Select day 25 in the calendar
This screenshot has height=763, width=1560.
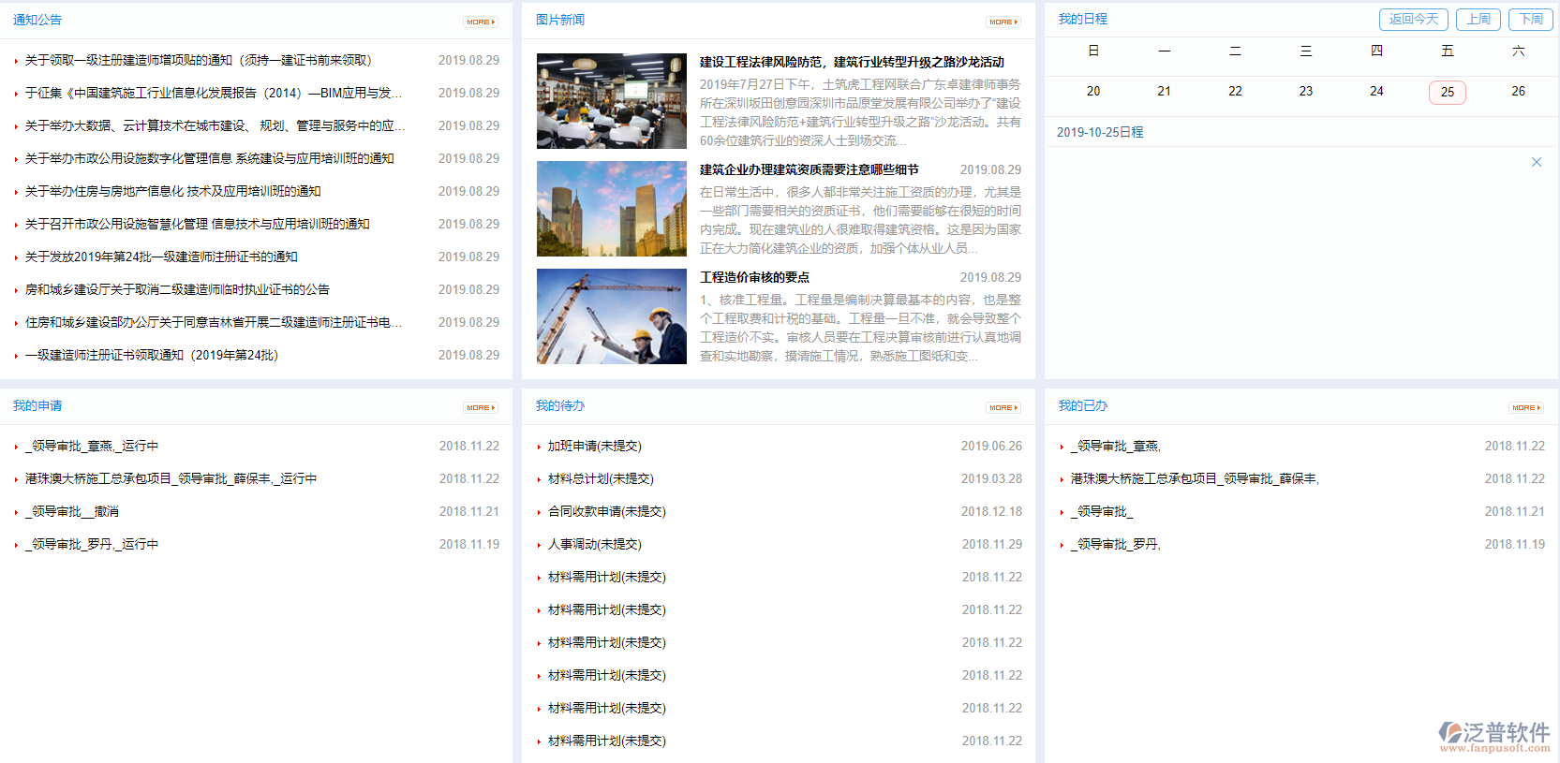tap(1448, 92)
